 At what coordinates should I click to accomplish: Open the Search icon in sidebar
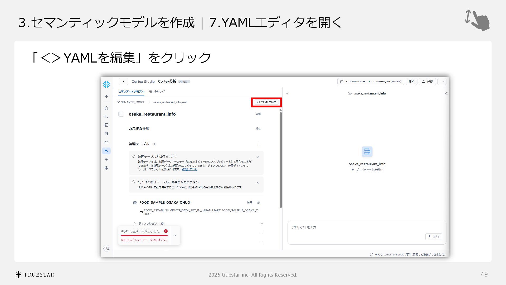pyautogui.click(x=106, y=116)
